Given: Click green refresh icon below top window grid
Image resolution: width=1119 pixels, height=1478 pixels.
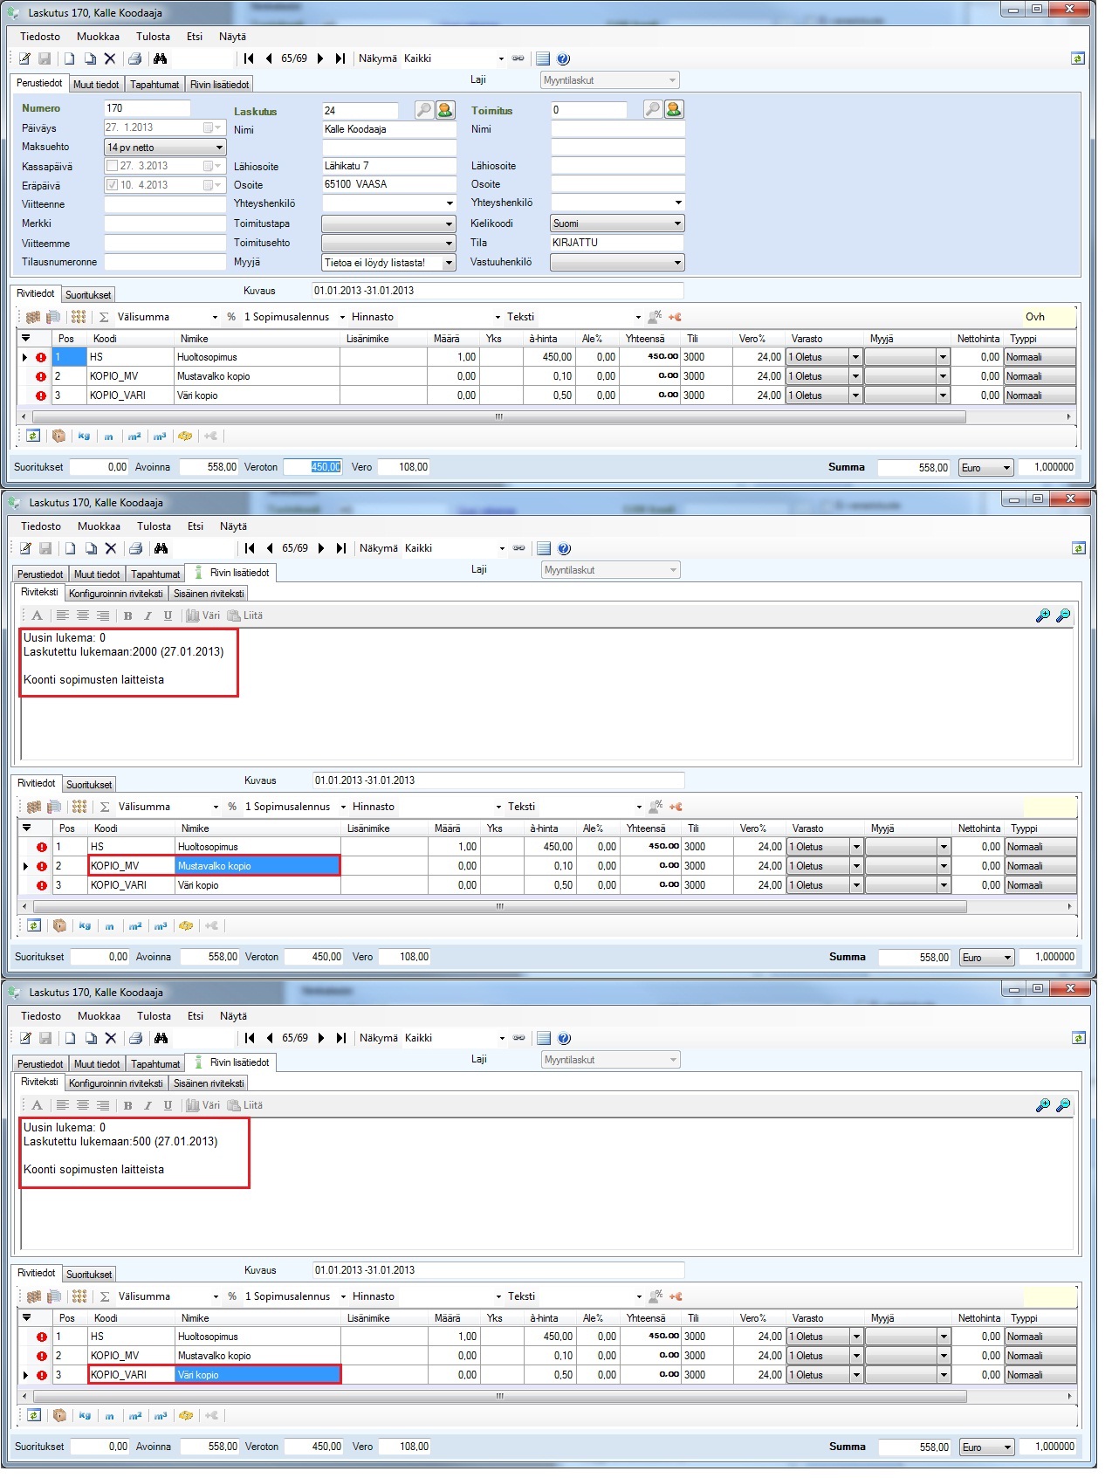Looking at the screenshot, I should [33, 436].
